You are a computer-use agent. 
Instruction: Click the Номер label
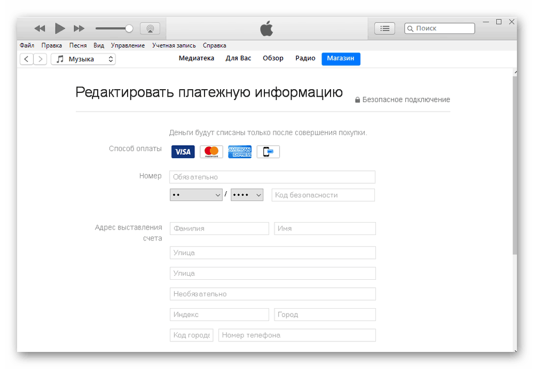150,176
